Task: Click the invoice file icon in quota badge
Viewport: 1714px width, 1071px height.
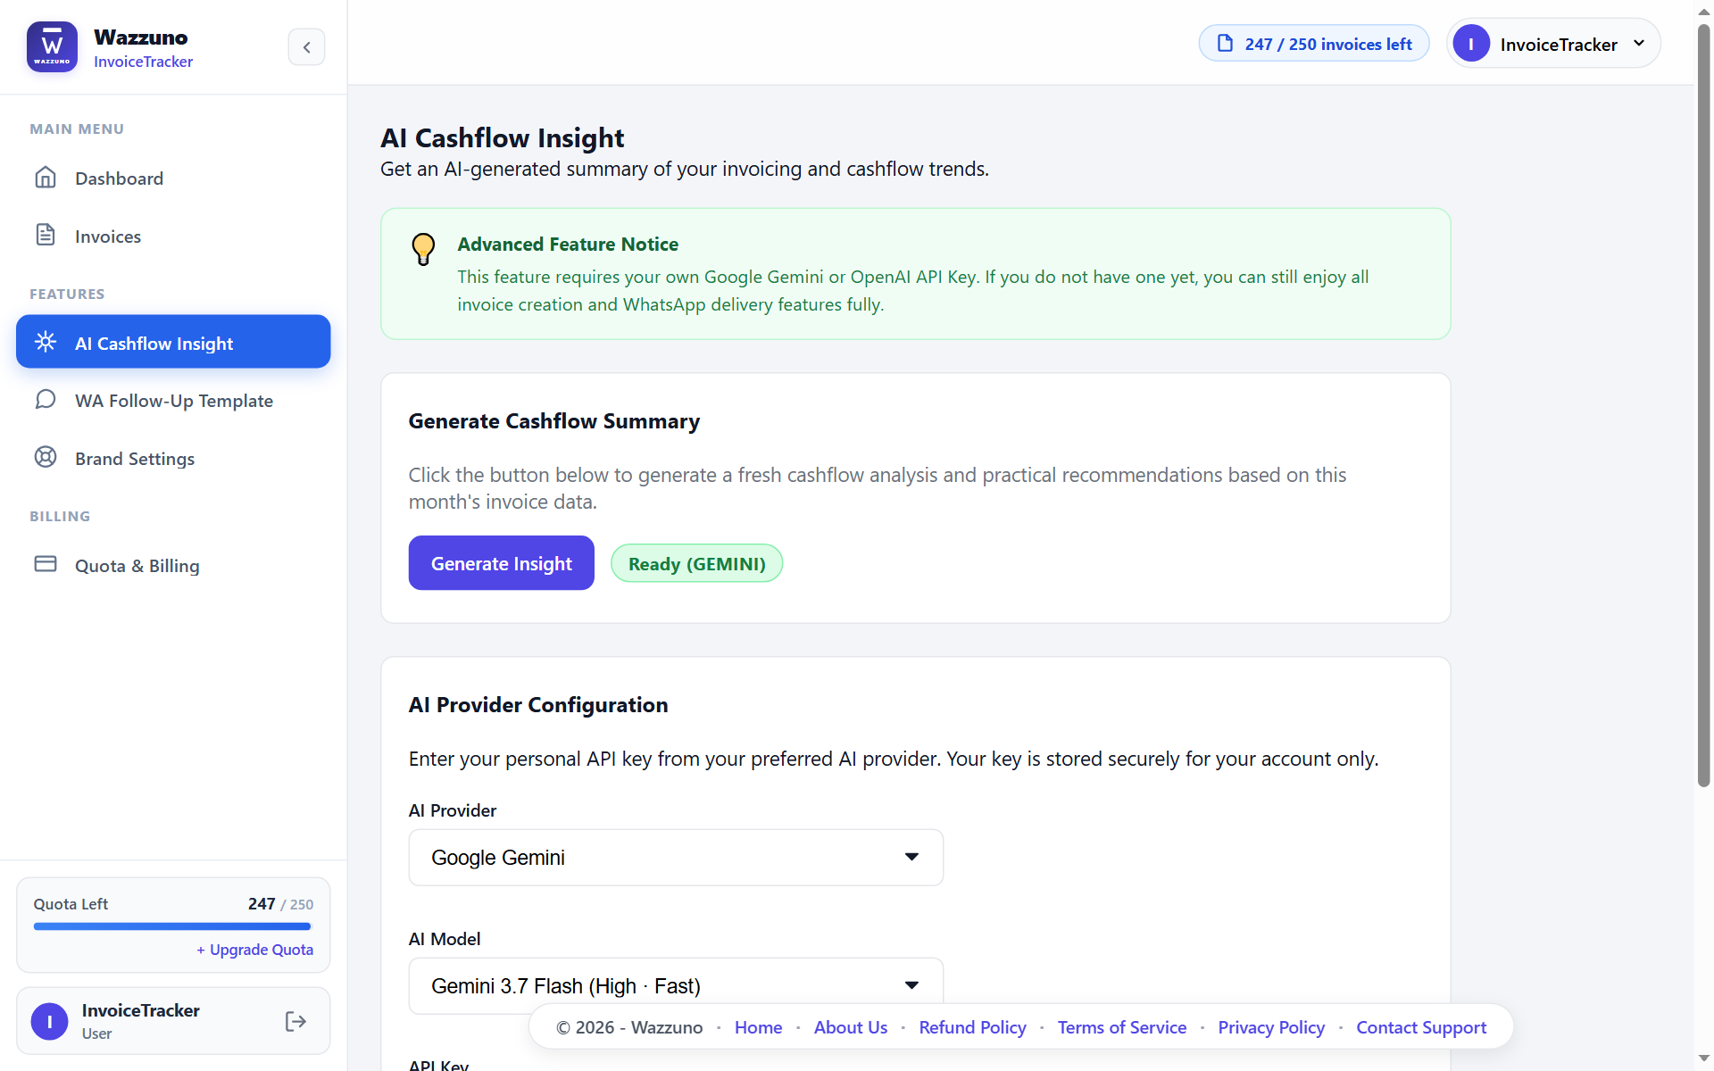Action: (x=1225, y=44)
